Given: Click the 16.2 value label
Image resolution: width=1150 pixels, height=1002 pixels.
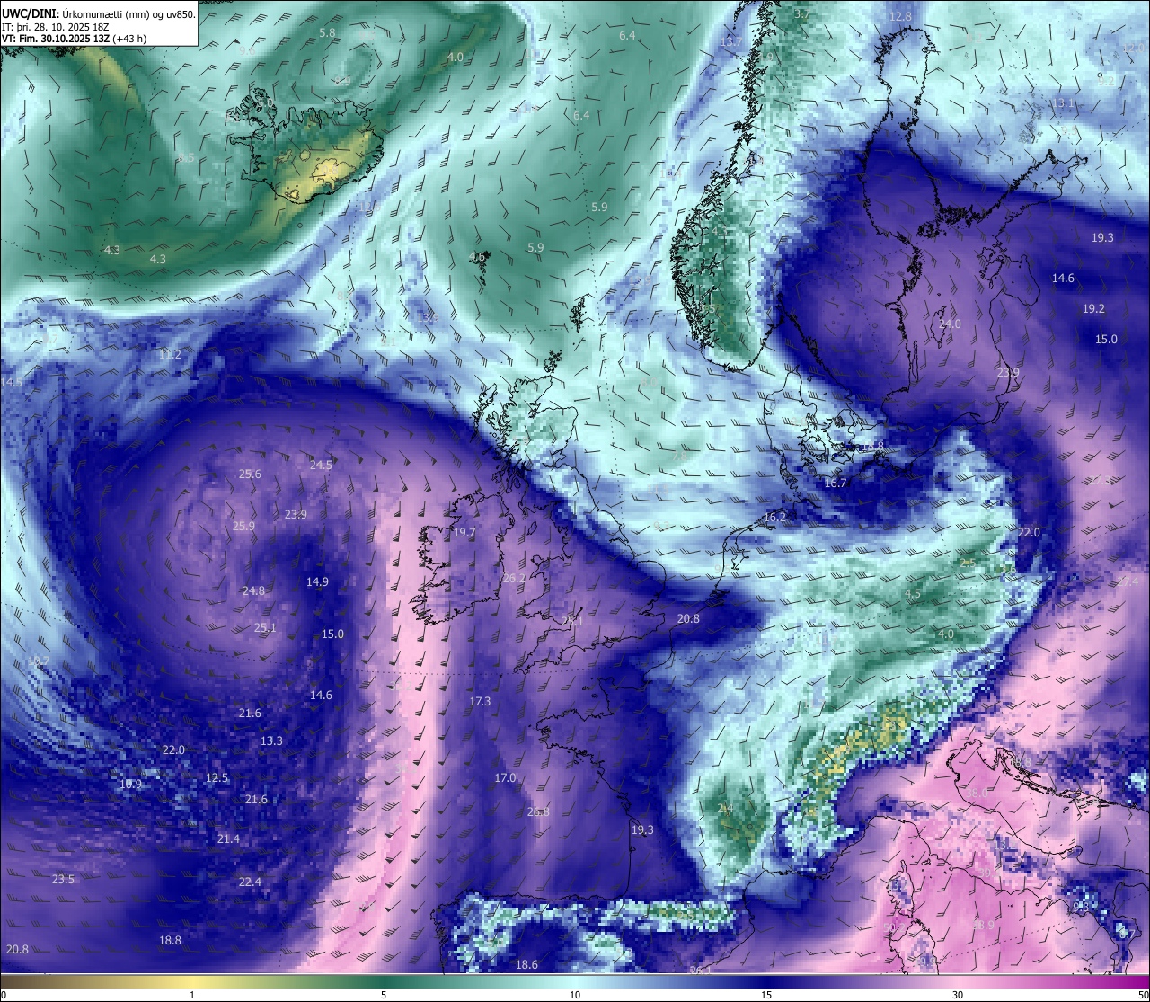Looking at the screenshot, I should (774, 517).
